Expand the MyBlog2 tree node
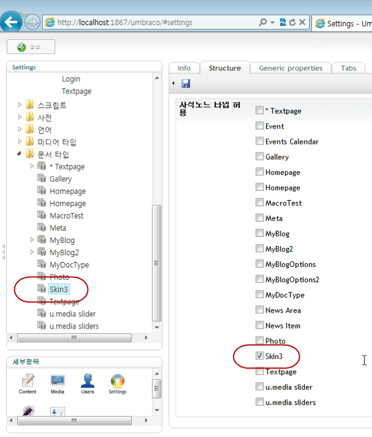The height and width of the screenshot is (437, 372). coord(32,252)
